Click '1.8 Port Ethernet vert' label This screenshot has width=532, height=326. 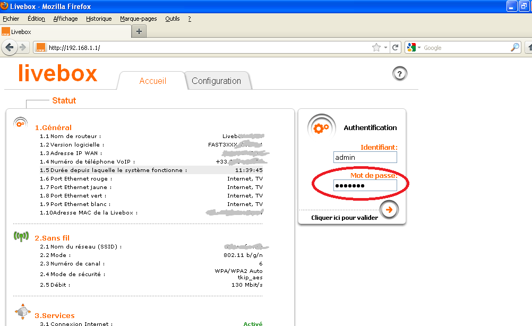[x=73, y=196]
